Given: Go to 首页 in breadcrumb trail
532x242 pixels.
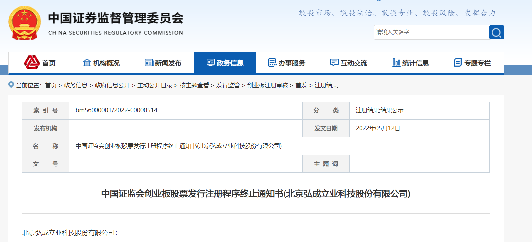Looking at the screenshot, I should [51, 85].
